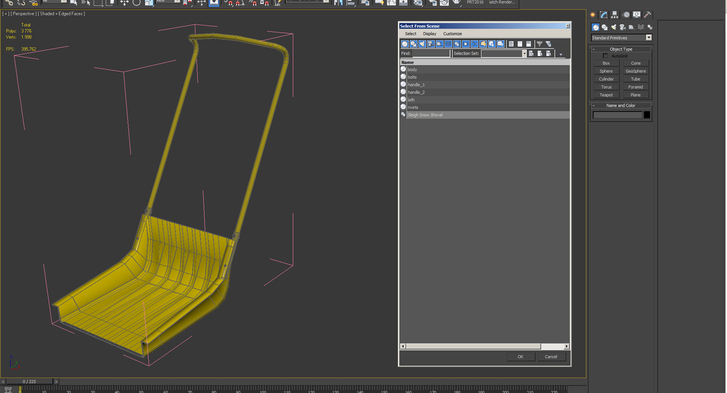
Task: Click the Teapot primitive button
Action: pyautogui.click(x=606, y=95)
